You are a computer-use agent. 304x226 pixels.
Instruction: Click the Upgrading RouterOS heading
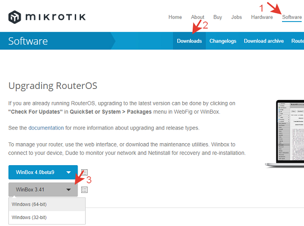(53, 86)
